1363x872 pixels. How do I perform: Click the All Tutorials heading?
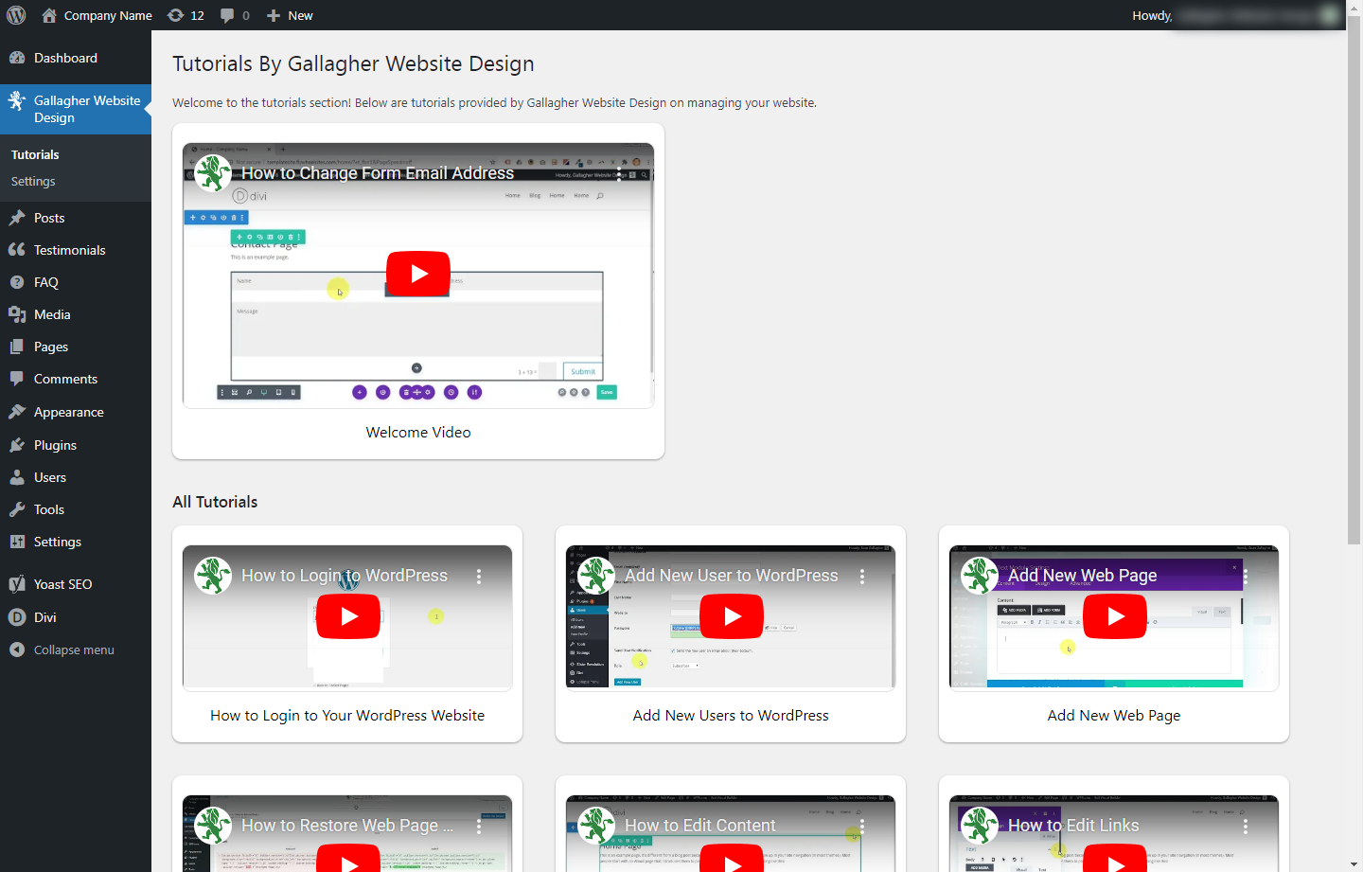(215, 502)
